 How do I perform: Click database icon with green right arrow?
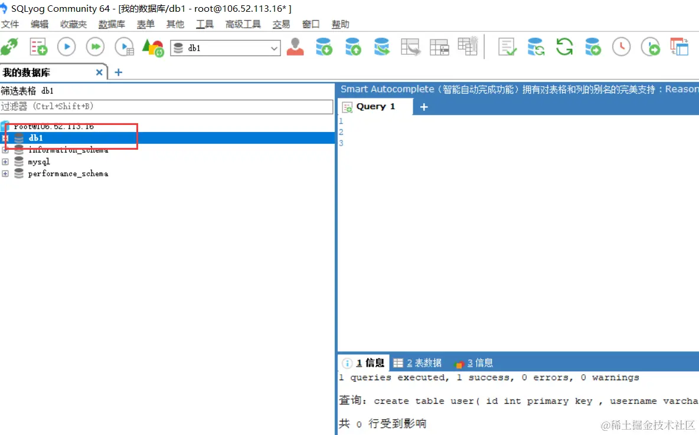[593, 47]
